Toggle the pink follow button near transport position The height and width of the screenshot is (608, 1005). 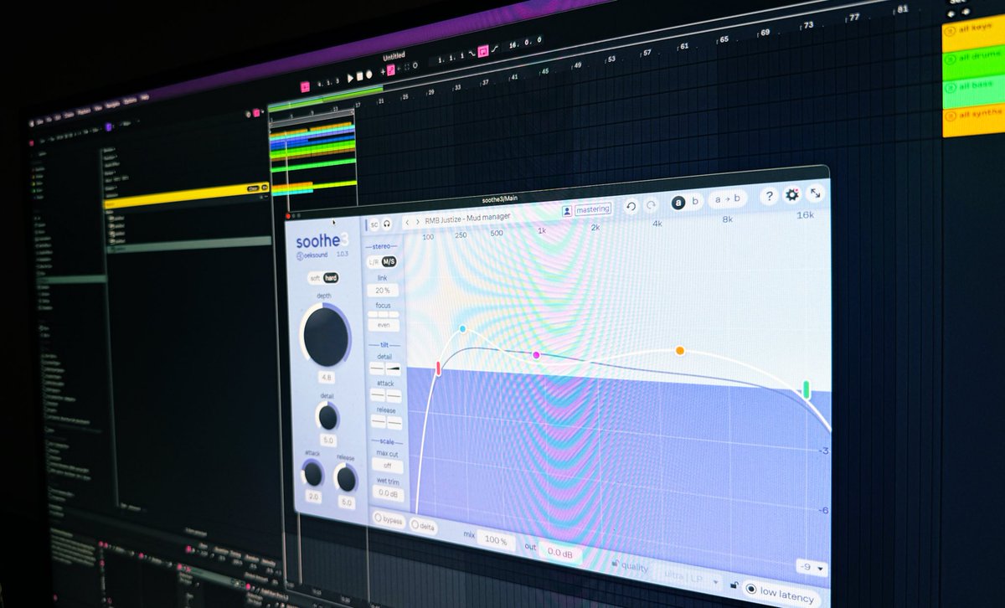pos(305,87)
